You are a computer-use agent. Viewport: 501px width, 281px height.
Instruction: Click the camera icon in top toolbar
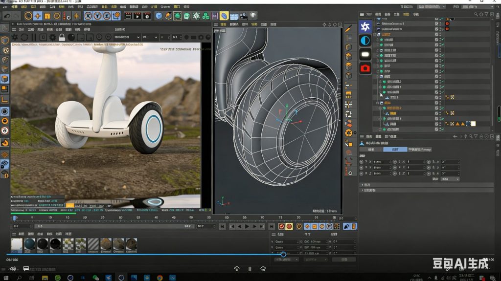coord(244,16)
